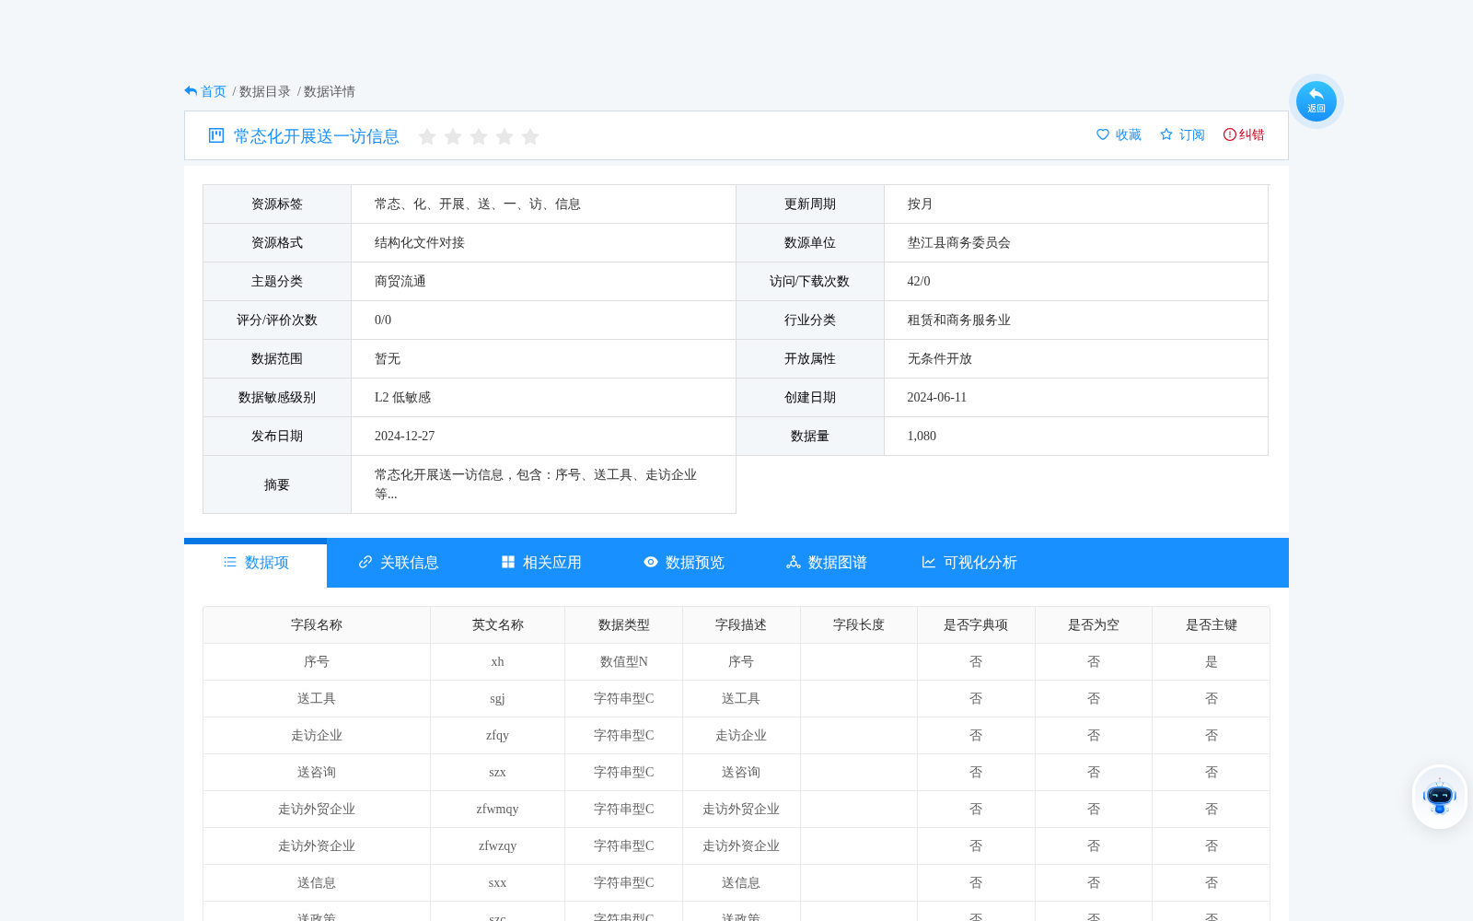Click the warning icon beside 纠错

(1229, 134)
